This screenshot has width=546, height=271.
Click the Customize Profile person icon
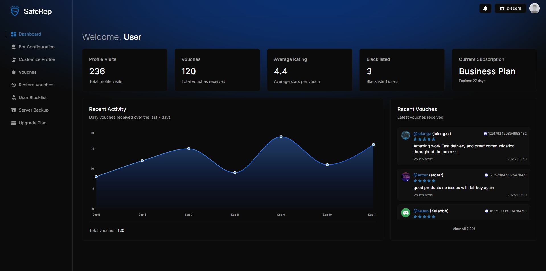[13, 59]
